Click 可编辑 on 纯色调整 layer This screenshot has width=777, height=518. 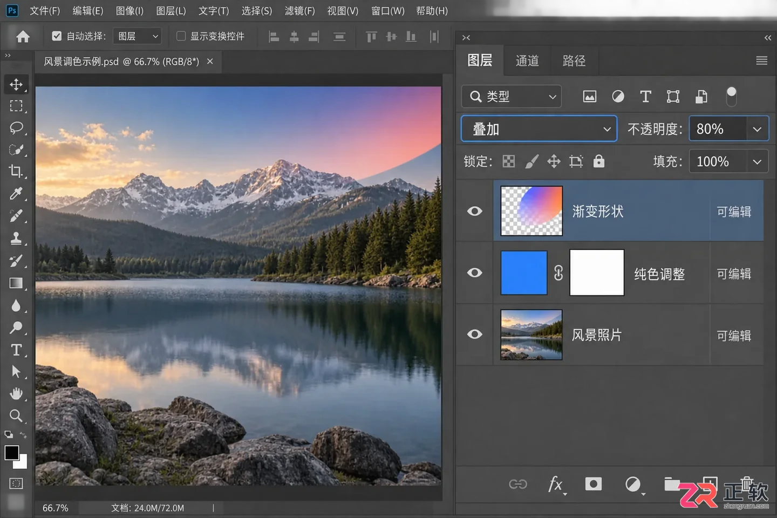[734, 274]
